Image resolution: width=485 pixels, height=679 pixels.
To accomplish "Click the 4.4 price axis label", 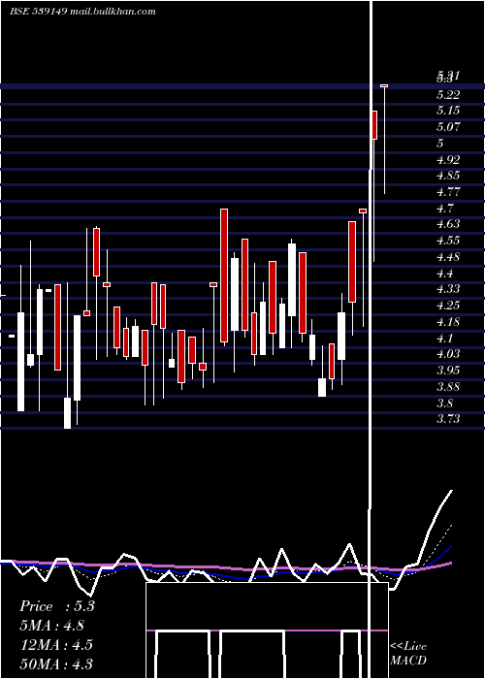I will click(x=445, y=273).
